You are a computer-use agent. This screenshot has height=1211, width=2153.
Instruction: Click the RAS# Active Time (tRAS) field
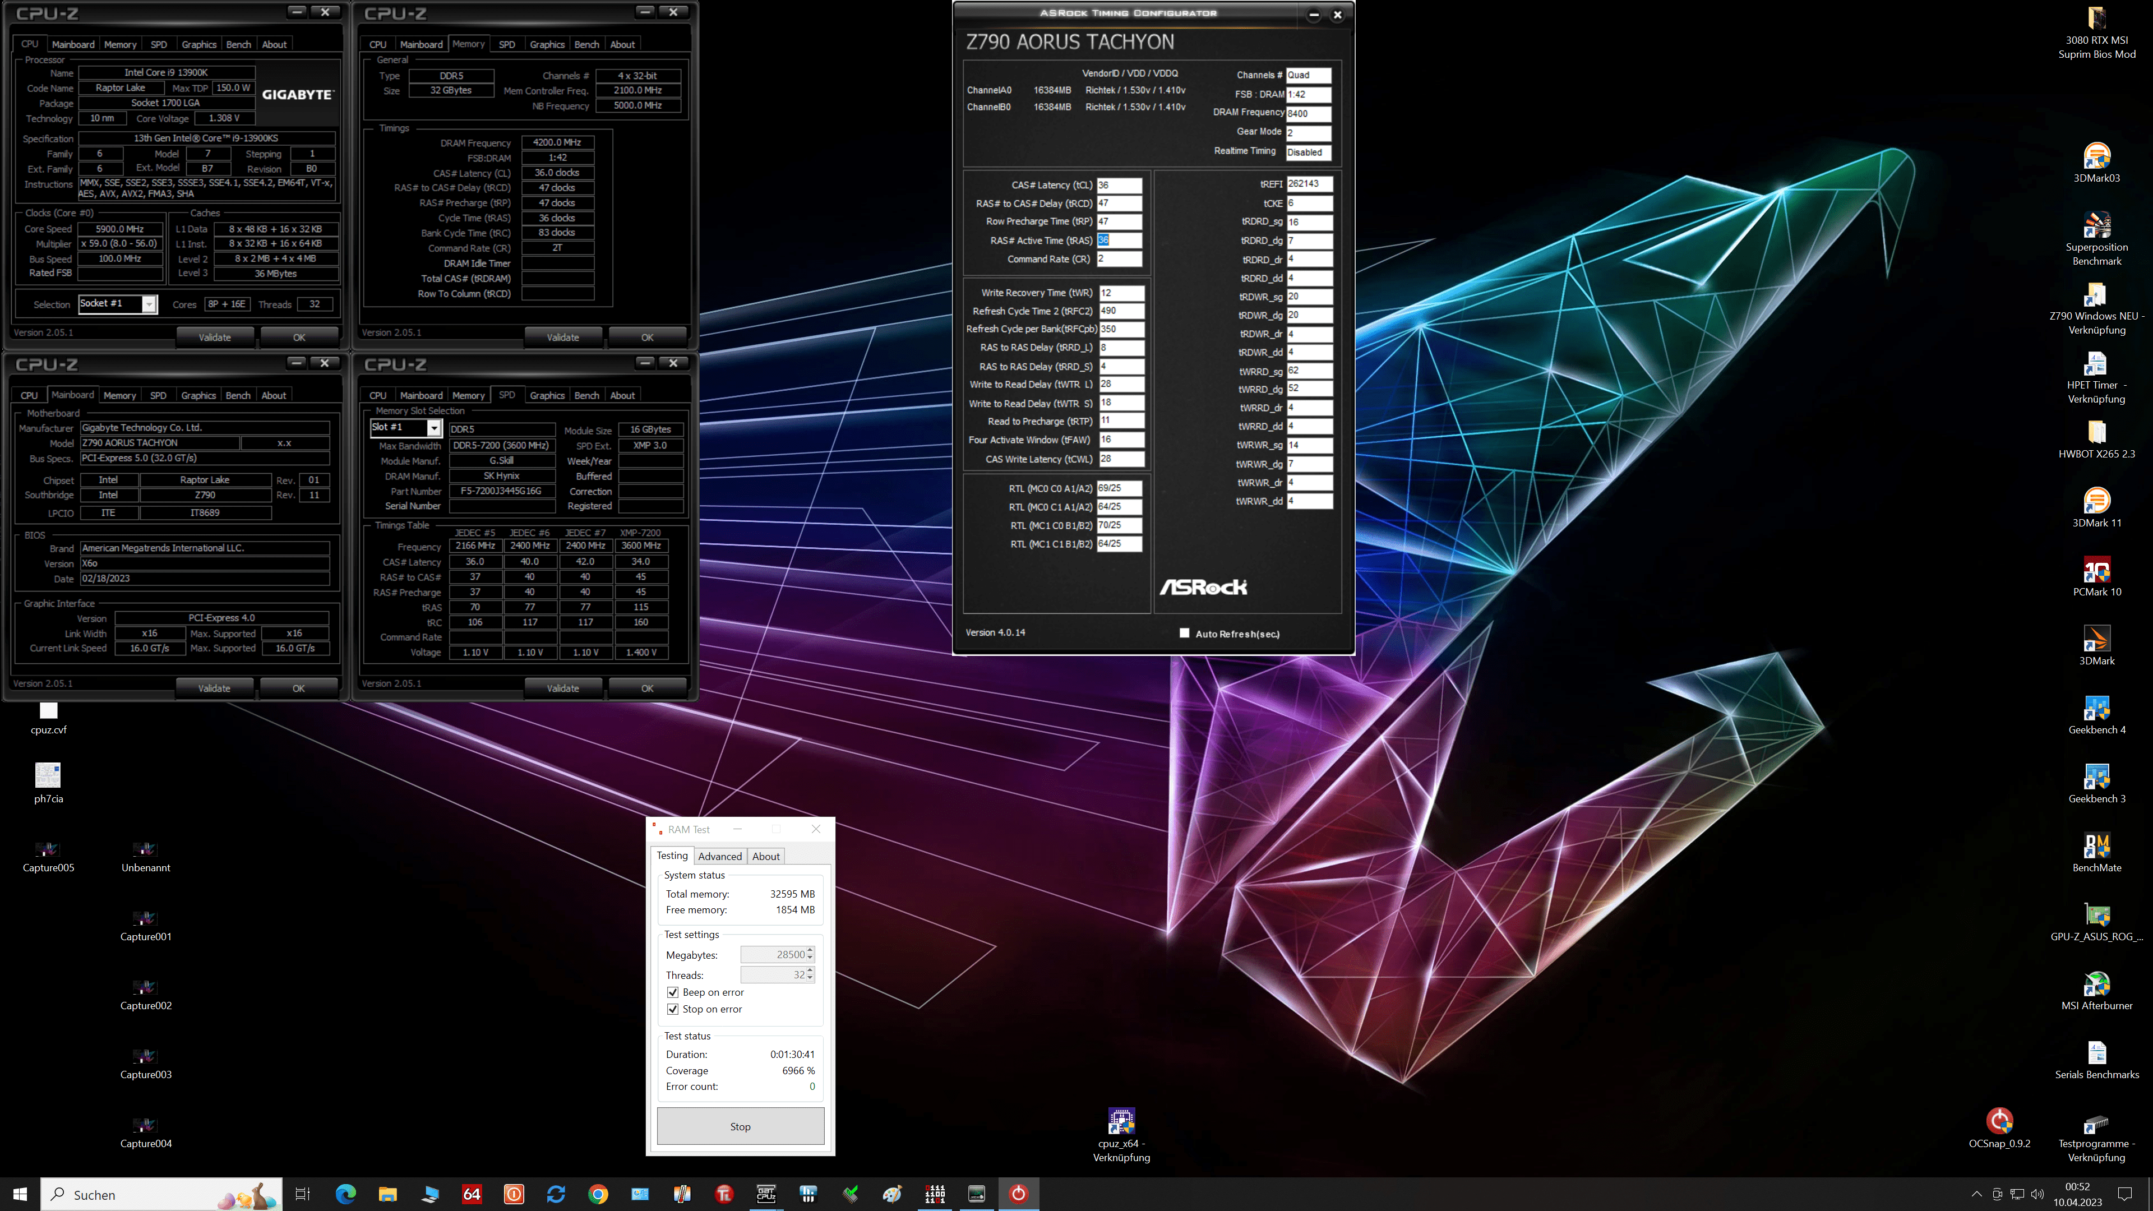1119,240
